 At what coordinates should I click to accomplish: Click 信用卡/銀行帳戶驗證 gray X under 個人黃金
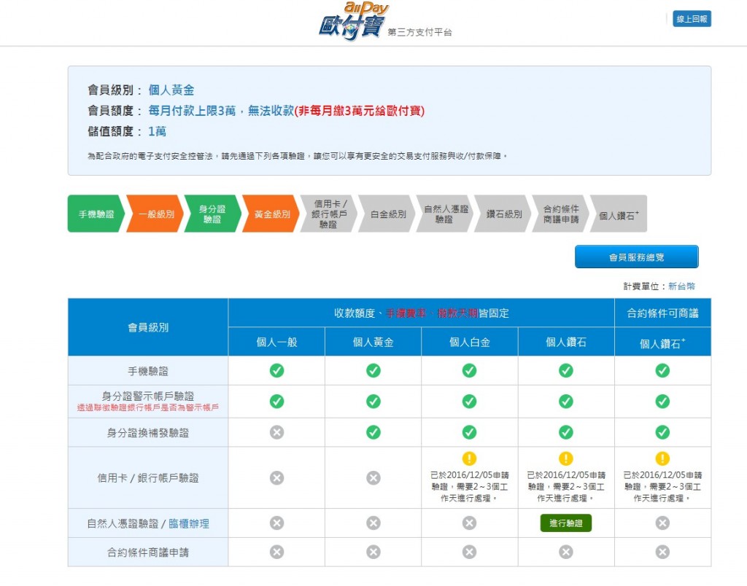(x=373, y=478)
